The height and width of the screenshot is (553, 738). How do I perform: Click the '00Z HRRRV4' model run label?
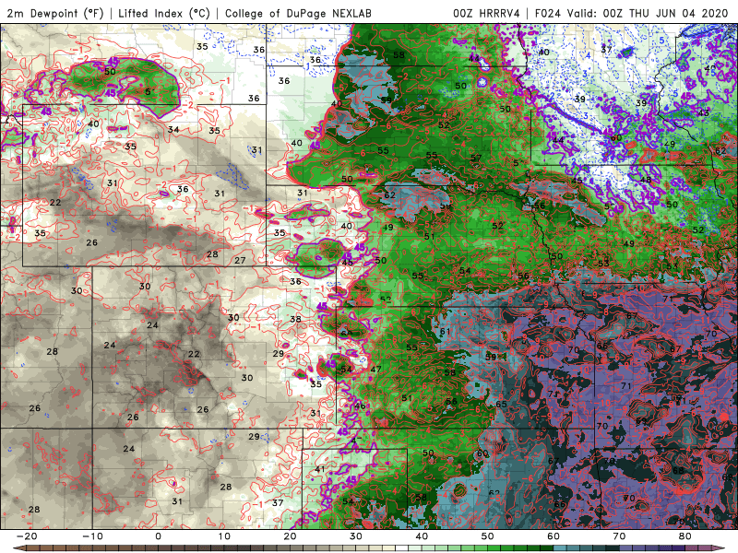pos(486,13)
